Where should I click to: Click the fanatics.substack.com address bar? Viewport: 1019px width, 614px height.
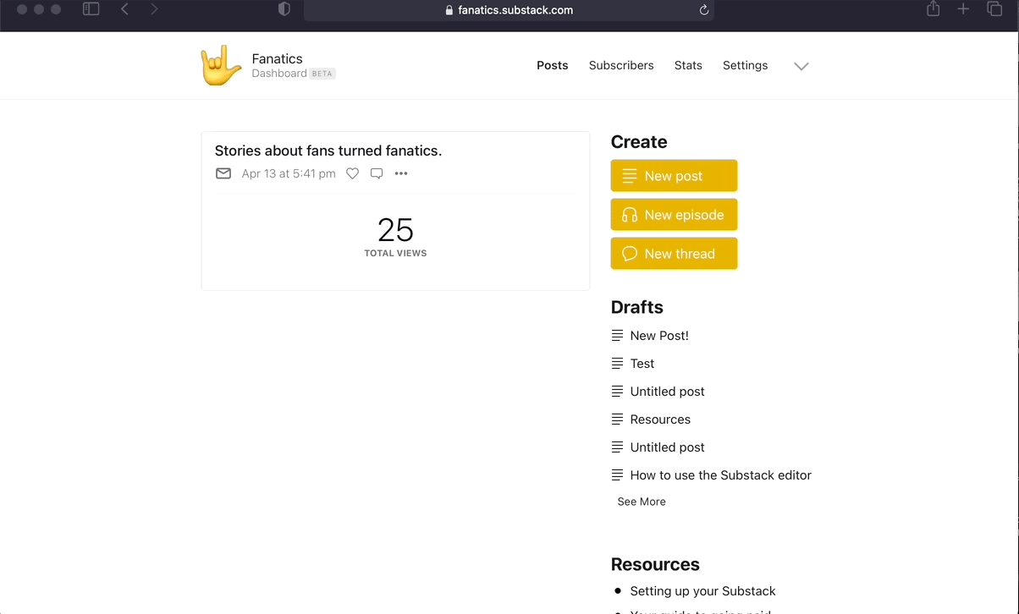(509, 10)
